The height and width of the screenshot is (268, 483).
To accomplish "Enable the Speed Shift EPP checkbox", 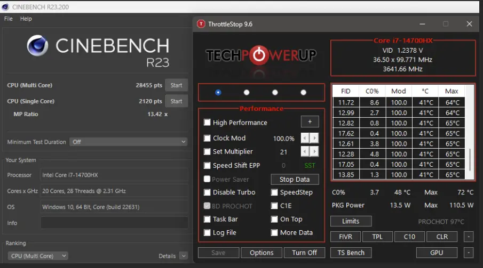I will click(x=207, y=166).
